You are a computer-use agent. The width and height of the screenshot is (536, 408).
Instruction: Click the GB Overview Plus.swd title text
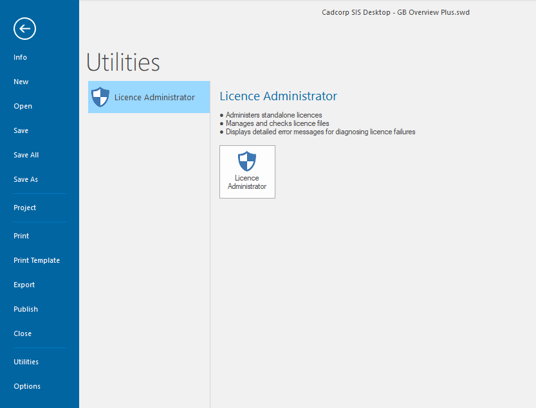(395, 12)
